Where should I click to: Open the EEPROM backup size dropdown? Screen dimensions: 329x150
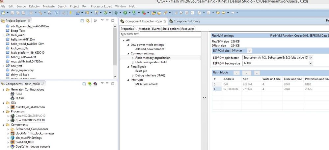tap(311, 63)
